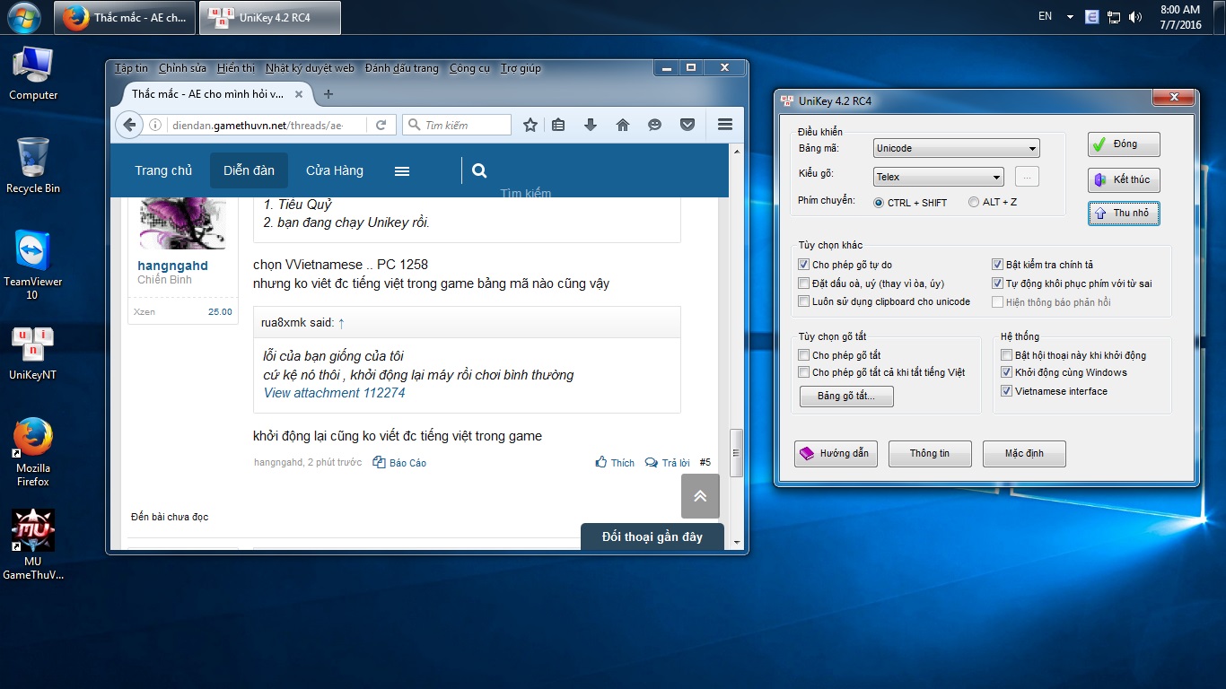This screenshot has width=1226, height=689.
Task: Open the Firefox downloads arrow
Action: [591, 125]
